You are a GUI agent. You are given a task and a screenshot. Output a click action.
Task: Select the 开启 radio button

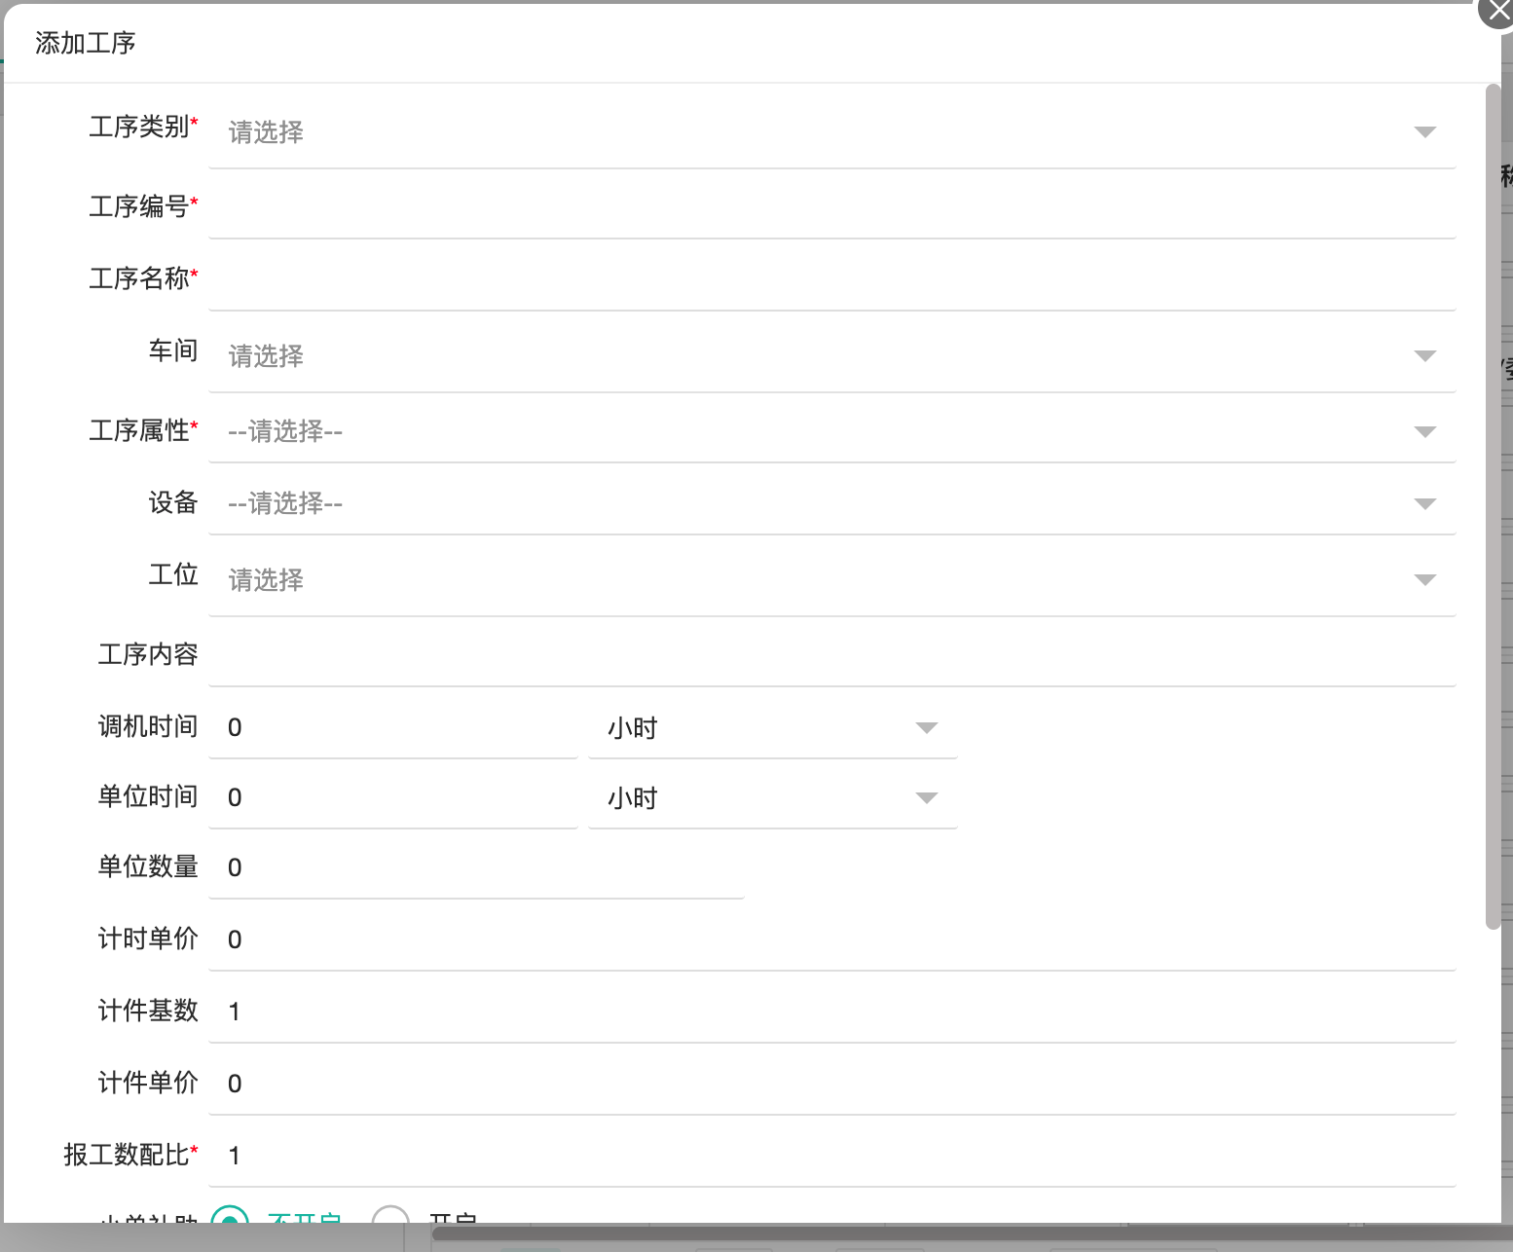click(390, 1216)
